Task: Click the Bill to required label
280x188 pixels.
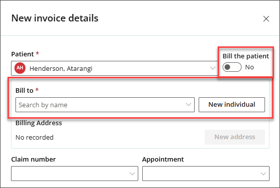Action: coord(27,90)
